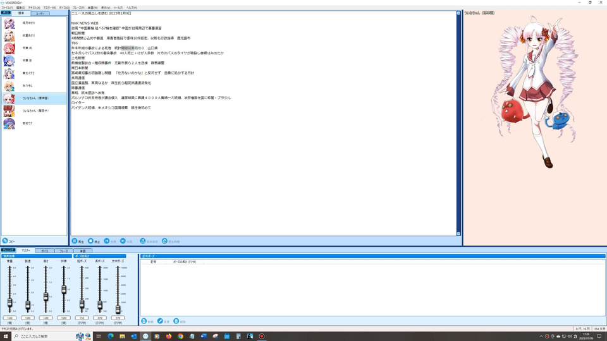
Task: Select the 桜乃そら voice avatar
Action: point(9,86)
